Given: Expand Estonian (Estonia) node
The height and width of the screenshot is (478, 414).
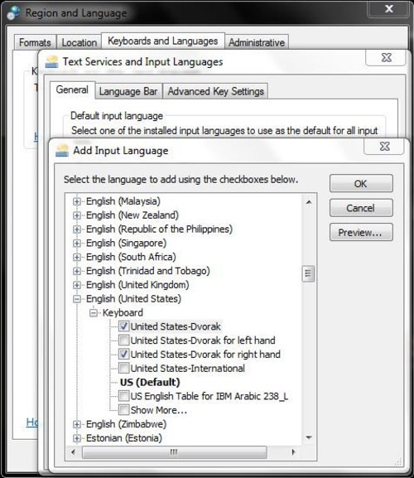Looking at the screenshot, I should pyautogui.click(x=77, y=438).
